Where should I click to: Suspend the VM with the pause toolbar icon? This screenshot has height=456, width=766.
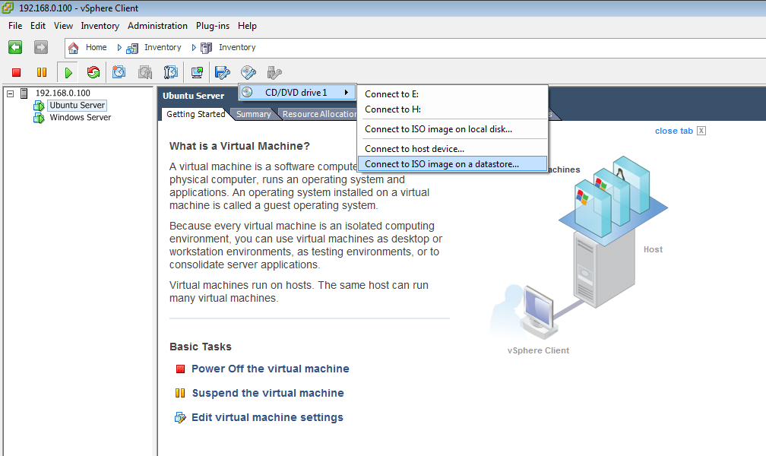pyautogui.click(x=43, y=72)
